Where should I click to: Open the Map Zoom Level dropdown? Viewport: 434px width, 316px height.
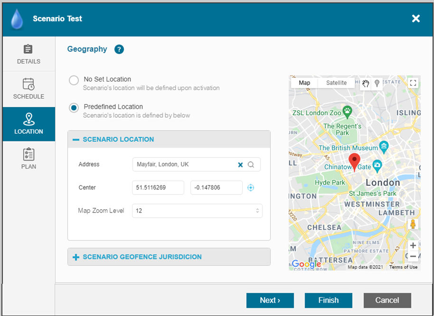(x=197, y=211)
